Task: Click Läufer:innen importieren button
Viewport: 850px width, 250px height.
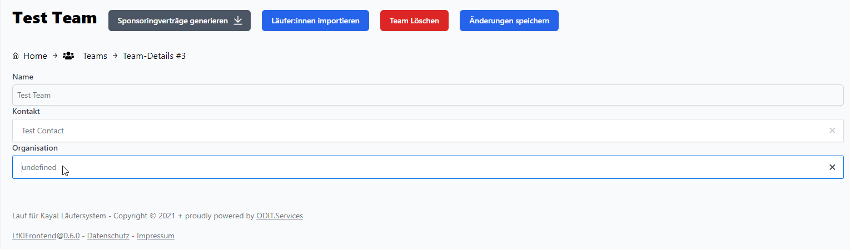Action: pos(315,21)
